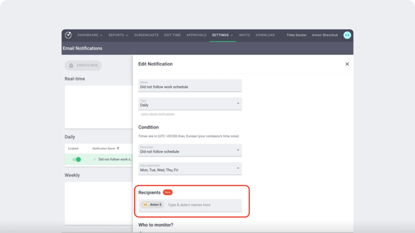The image size is (415, 233).
Task: Open the Type dropdown set to Daily
Action: 190,104
